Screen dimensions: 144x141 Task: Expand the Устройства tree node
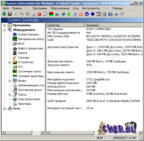(10, 62)
